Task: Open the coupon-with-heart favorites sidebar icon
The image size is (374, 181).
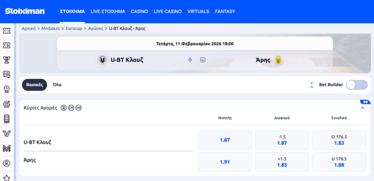Action: pos(7,74)
